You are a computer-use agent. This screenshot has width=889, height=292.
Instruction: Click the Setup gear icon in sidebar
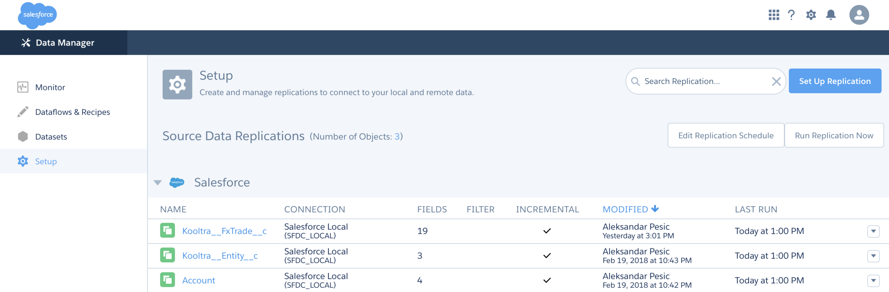coord(23,161)
